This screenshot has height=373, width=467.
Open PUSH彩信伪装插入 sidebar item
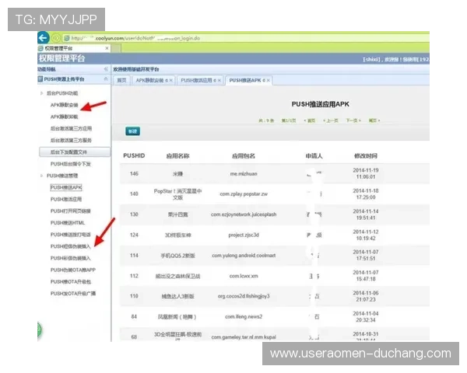(71, 258)
